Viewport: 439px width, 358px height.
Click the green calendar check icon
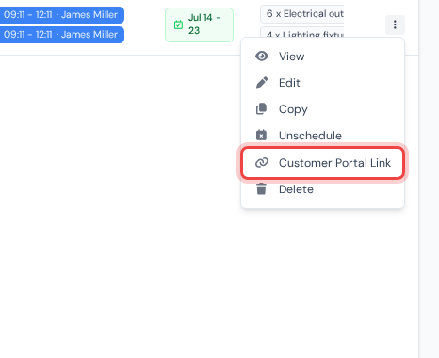coord(178,24)
